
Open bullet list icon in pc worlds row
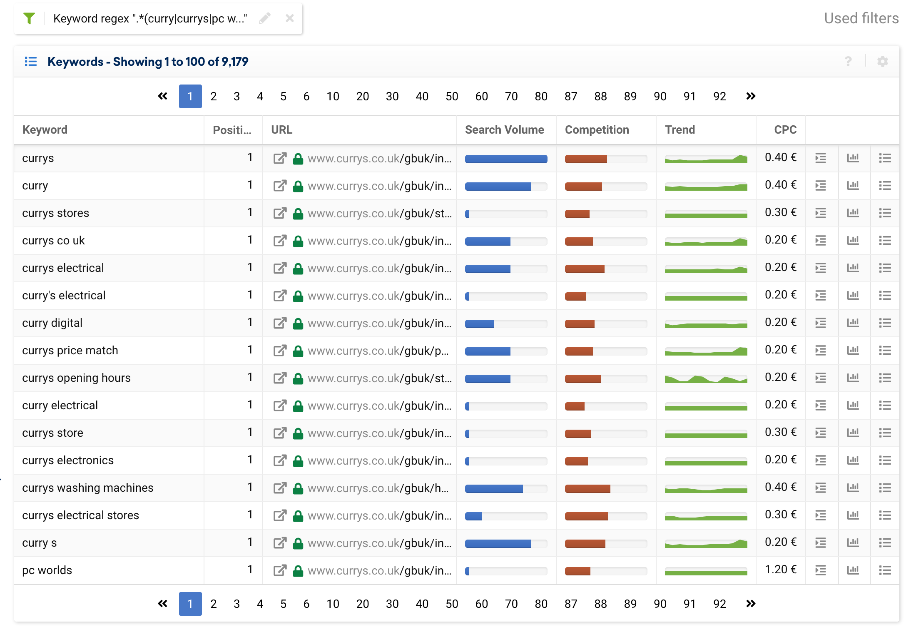(x=885, y=570)
